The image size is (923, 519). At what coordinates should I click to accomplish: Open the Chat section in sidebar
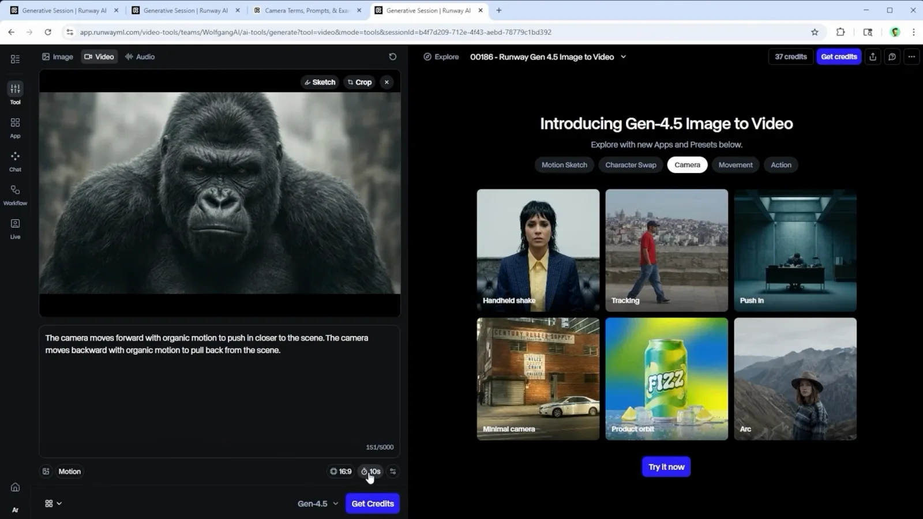[15, 161]
